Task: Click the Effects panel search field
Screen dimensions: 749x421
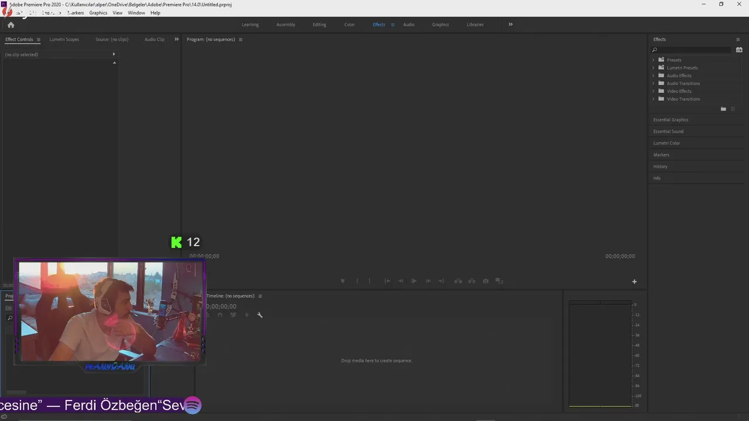Action: click(x=692, y=50)
